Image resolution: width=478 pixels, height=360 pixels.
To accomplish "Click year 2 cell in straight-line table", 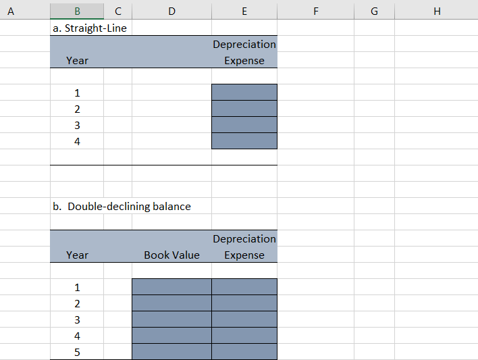I will click(77, 109).
